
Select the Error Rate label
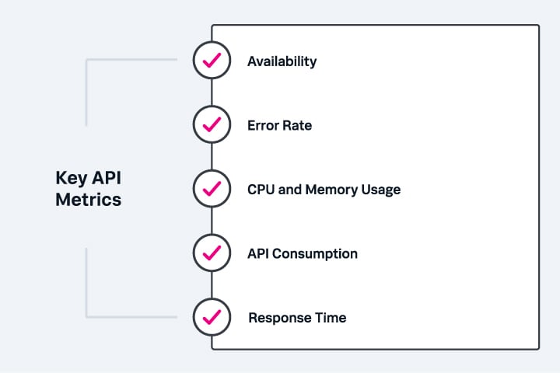[279, 125]
